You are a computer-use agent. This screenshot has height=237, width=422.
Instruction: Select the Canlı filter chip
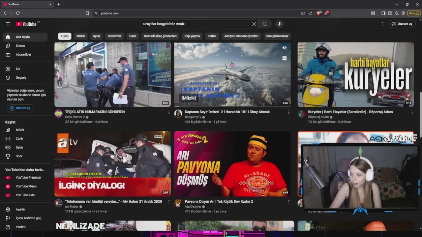tap(133, 36)
